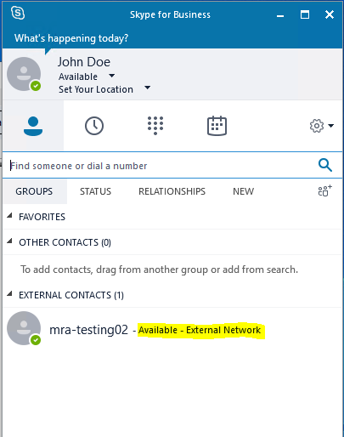
Task: Click the Add a Contact icon
Action: tap(324, 190)
